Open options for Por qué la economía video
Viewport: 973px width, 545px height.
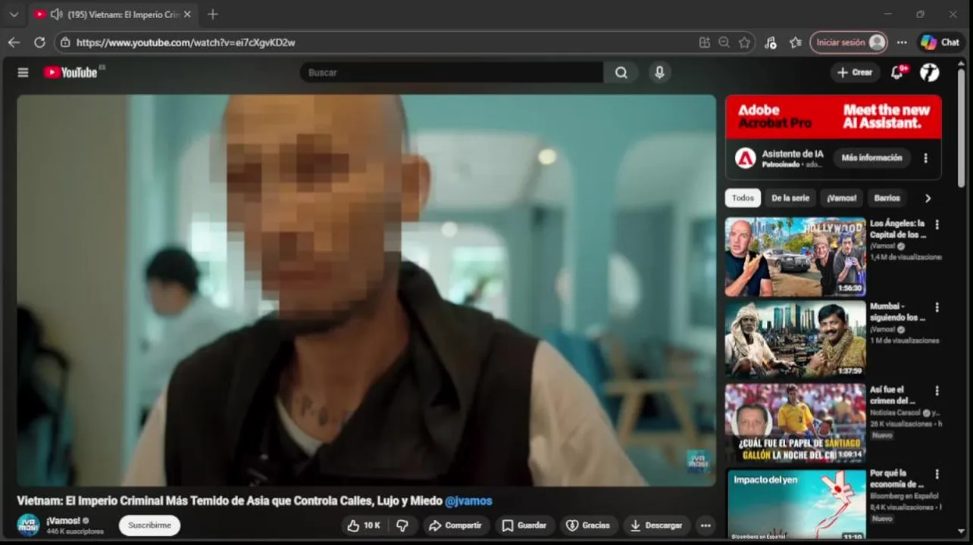(937, 474)
